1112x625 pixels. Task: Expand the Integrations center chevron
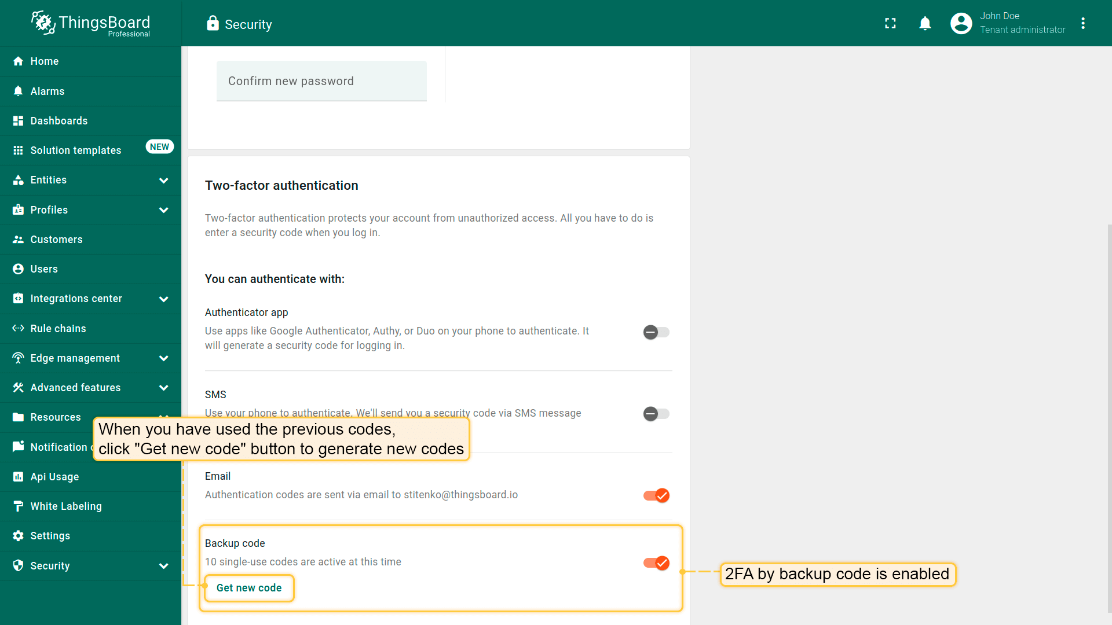pyautogui.click(x=164, y=299)
